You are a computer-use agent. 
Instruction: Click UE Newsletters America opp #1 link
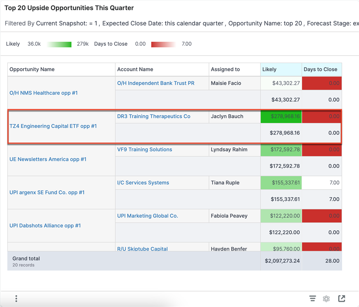[x=48, y=159]
